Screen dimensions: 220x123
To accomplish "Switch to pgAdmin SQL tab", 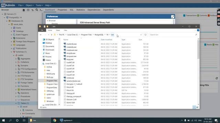I will click(x=71, y=10).
